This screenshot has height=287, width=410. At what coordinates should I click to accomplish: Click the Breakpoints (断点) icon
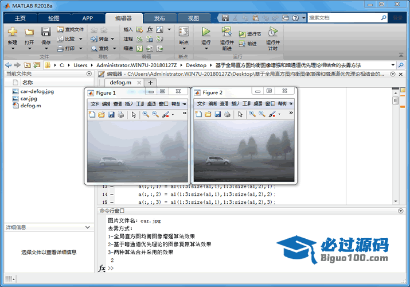184,32
